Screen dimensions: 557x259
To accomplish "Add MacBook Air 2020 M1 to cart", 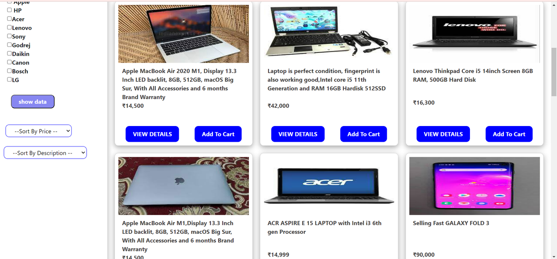I will click(218, 134).
